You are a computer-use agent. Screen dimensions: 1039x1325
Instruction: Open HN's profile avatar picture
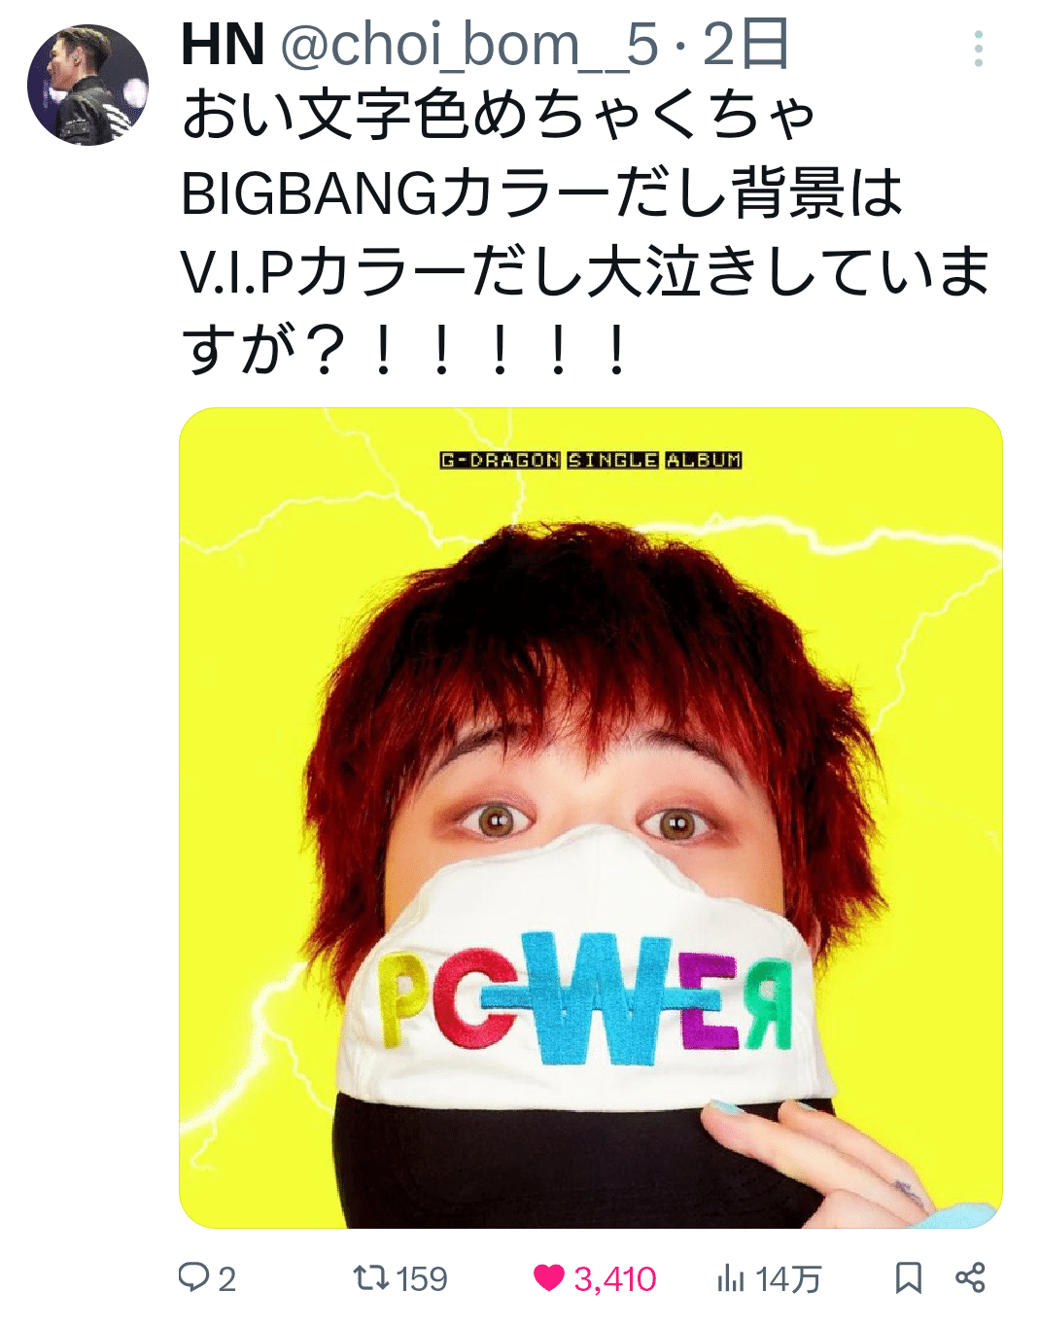tap(87, 86)
